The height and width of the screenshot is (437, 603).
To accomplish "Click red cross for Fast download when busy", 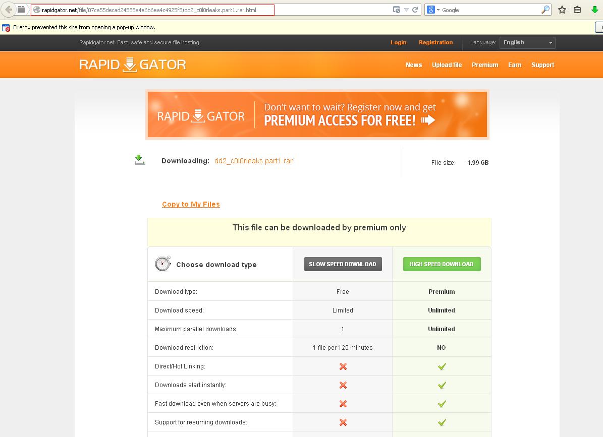I will 343,404.
